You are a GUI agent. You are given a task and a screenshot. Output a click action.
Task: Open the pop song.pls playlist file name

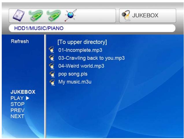(x=73, y=74)
